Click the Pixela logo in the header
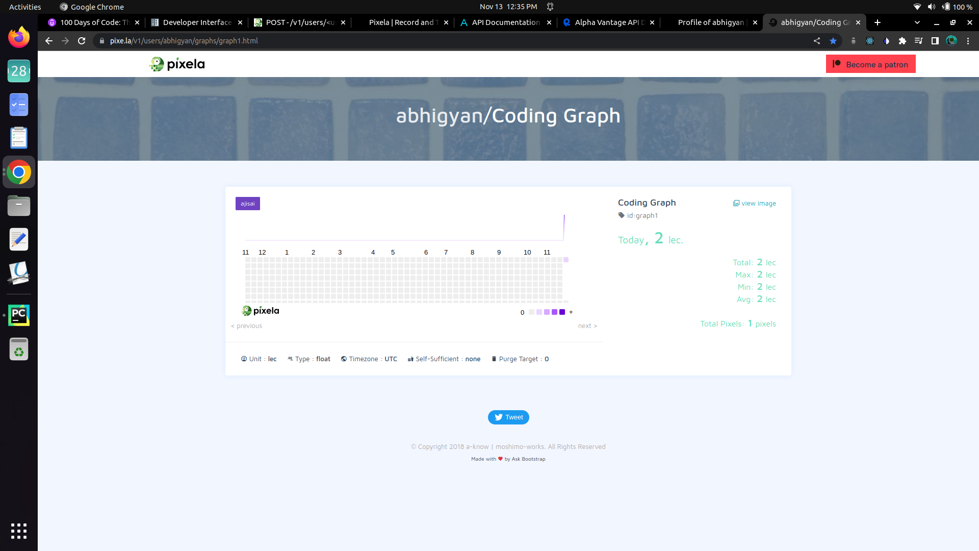The image size is (979, 551). click(176, 64)
